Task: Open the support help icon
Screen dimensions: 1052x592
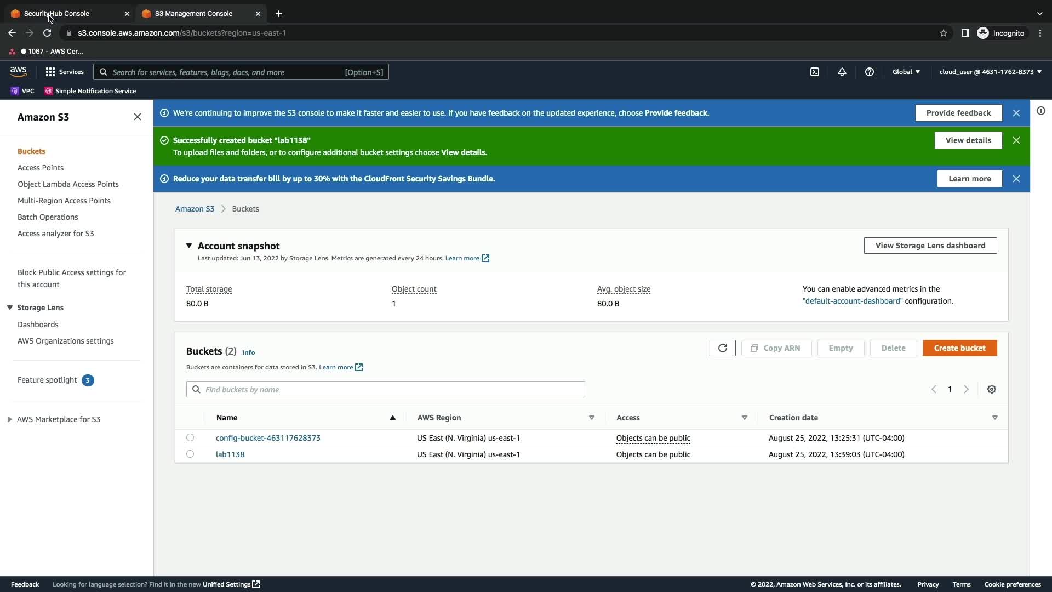Action: [870, 72]
